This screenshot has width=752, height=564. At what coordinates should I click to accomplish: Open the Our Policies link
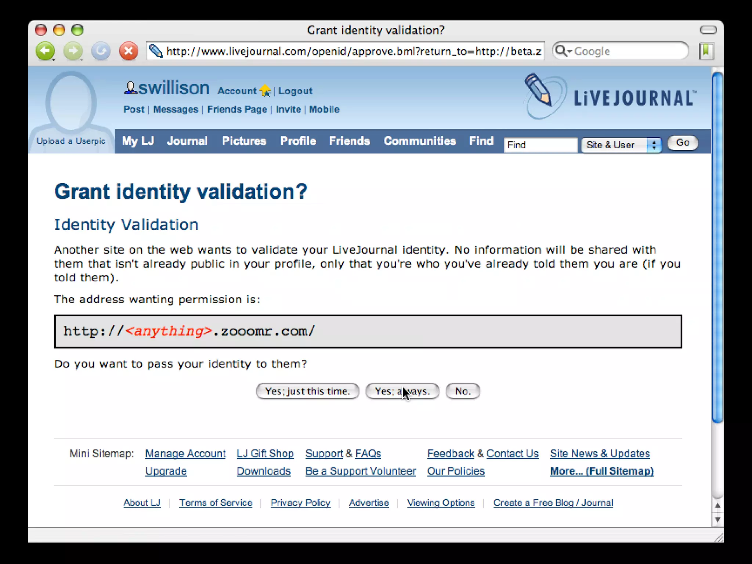click(456, 471)
